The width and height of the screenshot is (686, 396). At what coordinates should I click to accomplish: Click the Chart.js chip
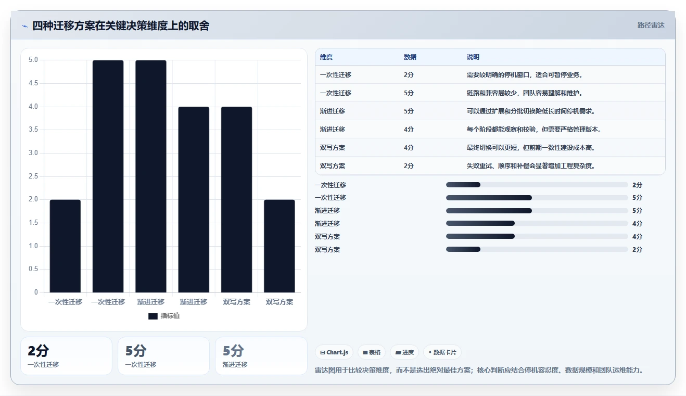coord(334,352)
